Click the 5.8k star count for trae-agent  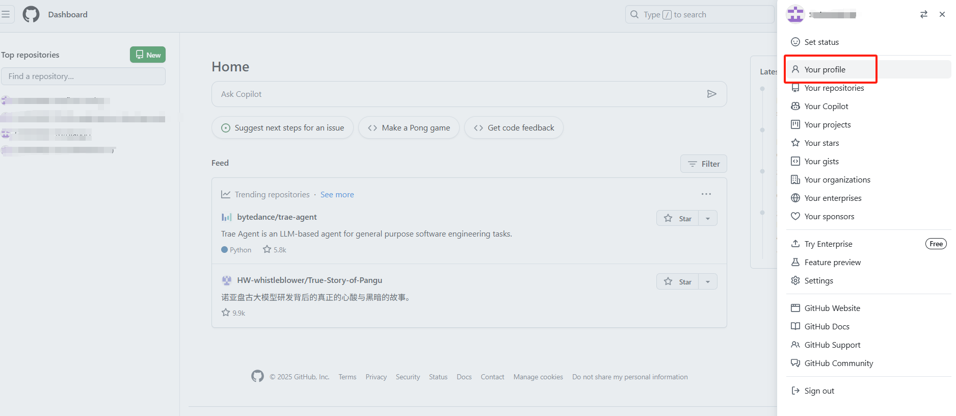coord(275,249)
